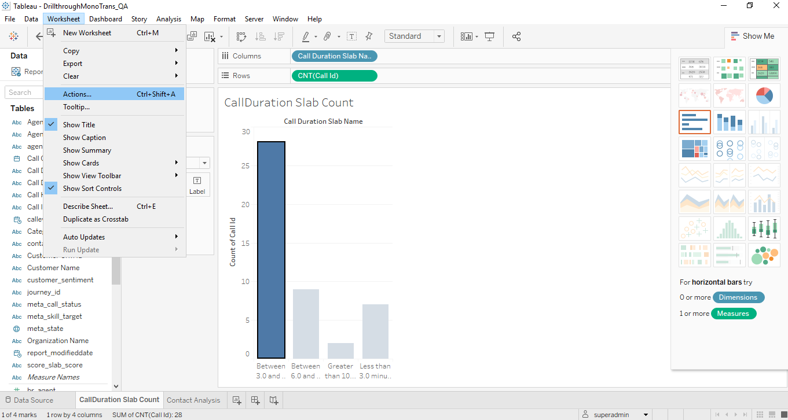The height and width of the screenshot is (420, 788).
Task: Click the Share workbook icon
Action: 516,36
